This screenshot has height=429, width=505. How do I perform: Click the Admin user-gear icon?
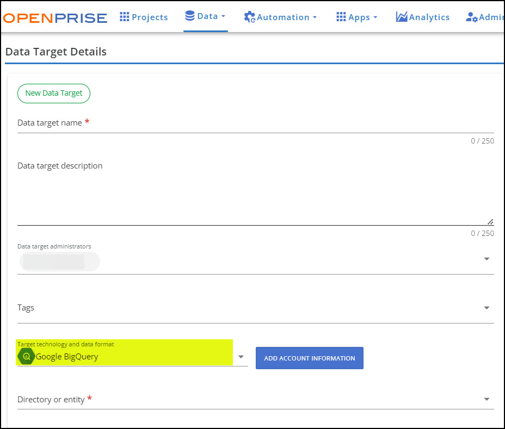(x=471, y=17)
